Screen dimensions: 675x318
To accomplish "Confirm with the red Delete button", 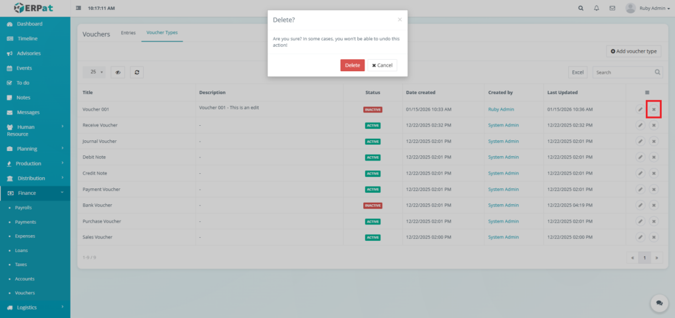I will 352,65.
